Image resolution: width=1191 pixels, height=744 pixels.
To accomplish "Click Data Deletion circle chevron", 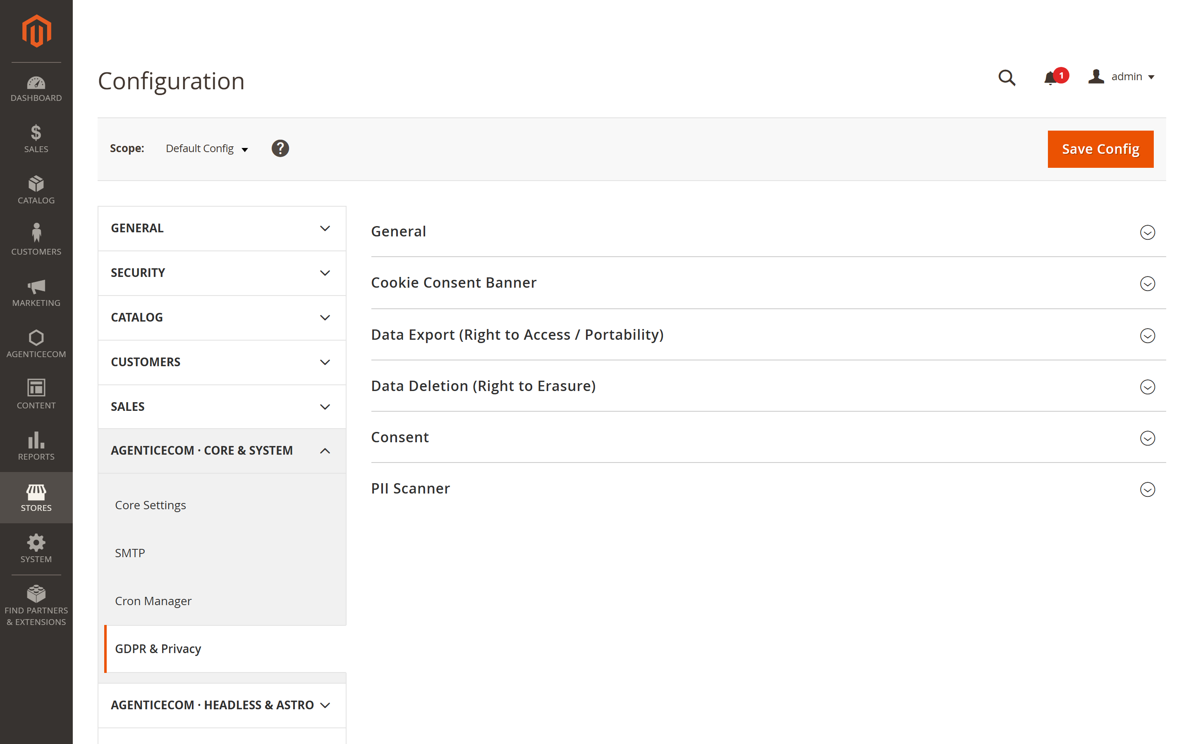I will pos(1147,387).
